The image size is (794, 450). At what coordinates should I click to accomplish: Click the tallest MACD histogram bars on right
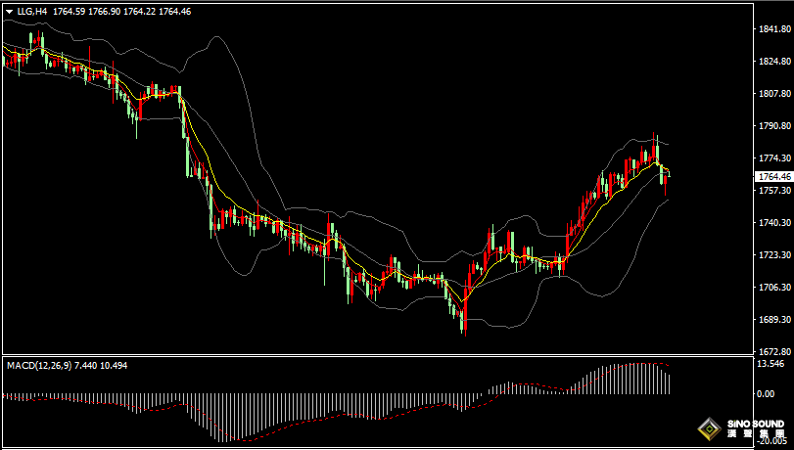pyautogui.click(x=636, y=379)
